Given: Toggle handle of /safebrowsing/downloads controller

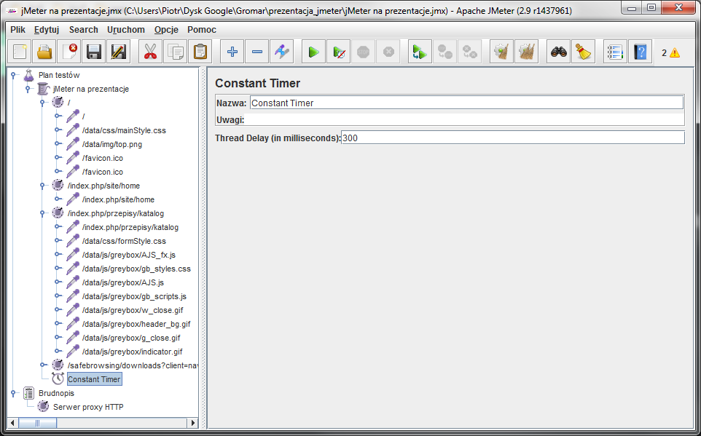Looking at the screenshot, I should pyautogui.click(x=42, y=365).
